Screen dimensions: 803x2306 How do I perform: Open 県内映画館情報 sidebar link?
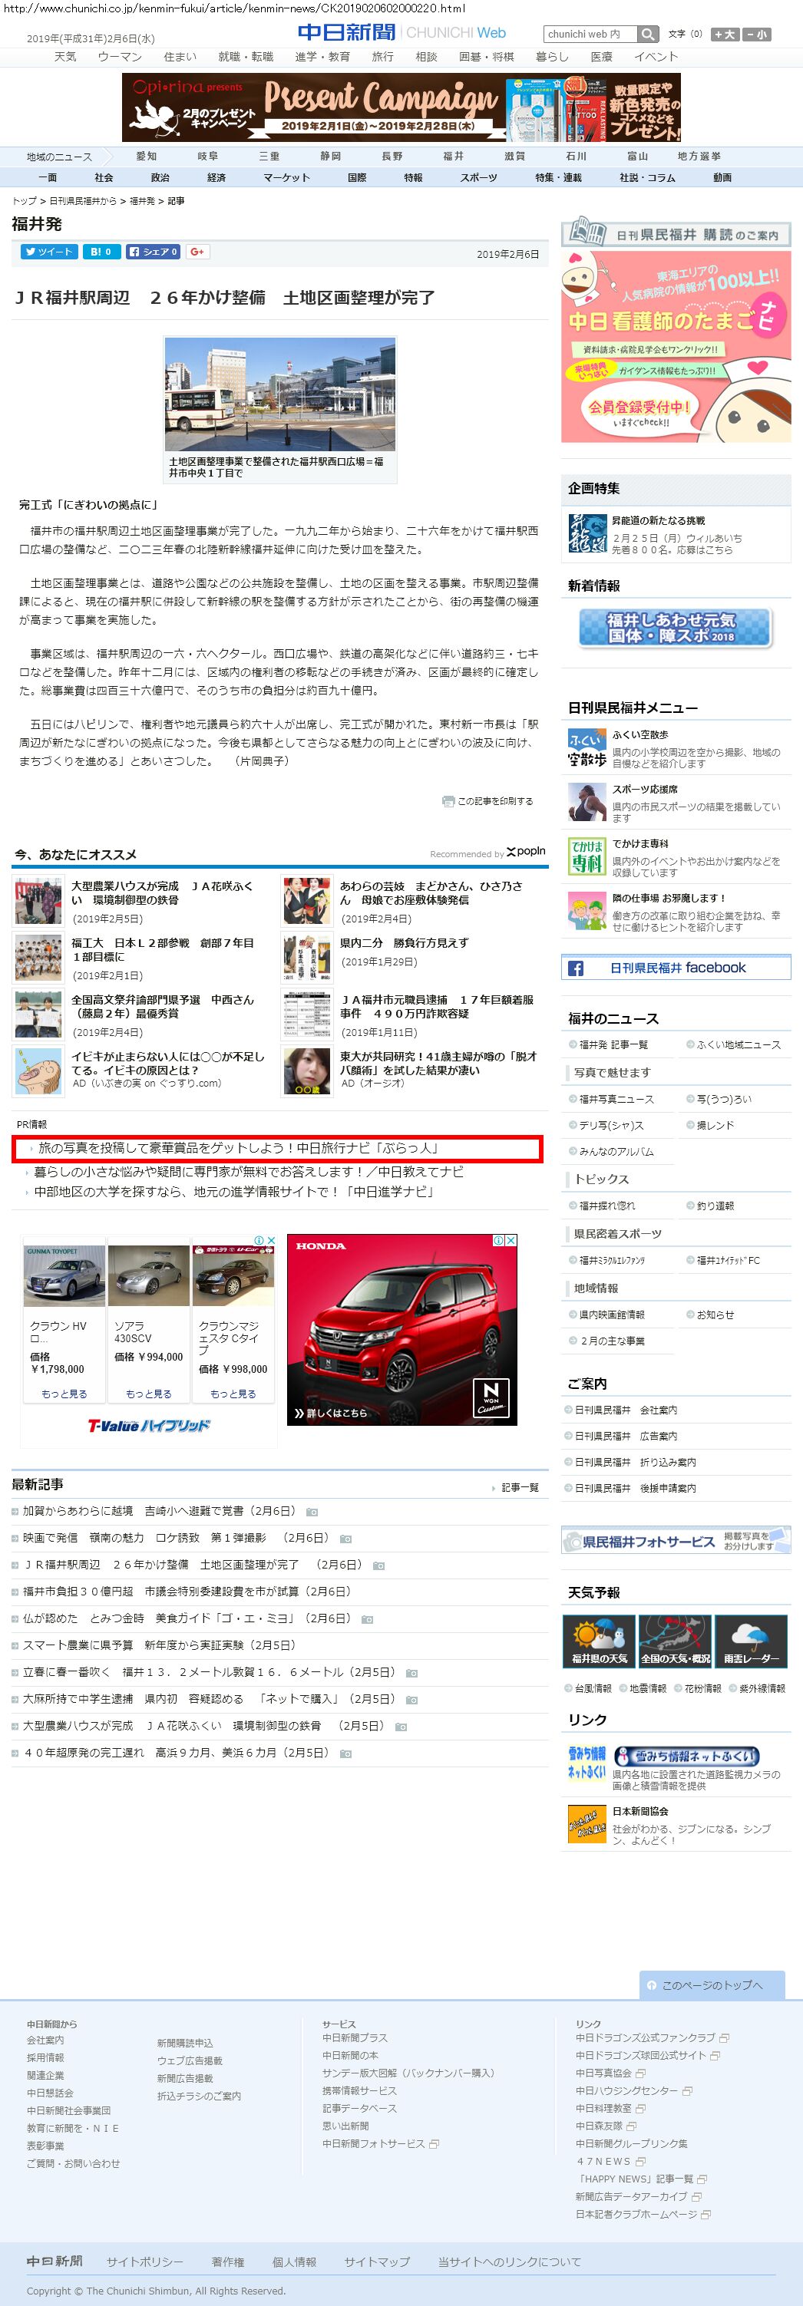coord(611,1314)
